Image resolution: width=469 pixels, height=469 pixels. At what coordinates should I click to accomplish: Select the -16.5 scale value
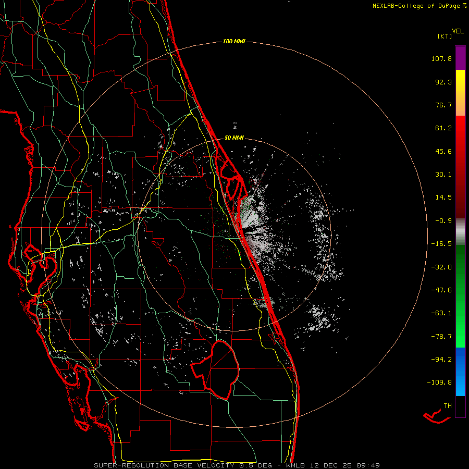tap(441, 244)
